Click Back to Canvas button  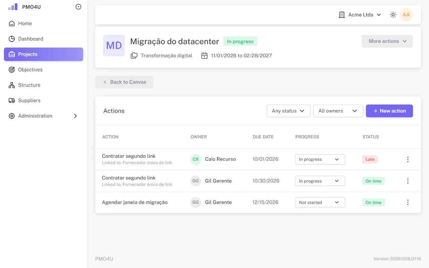[x=124, y=82]
